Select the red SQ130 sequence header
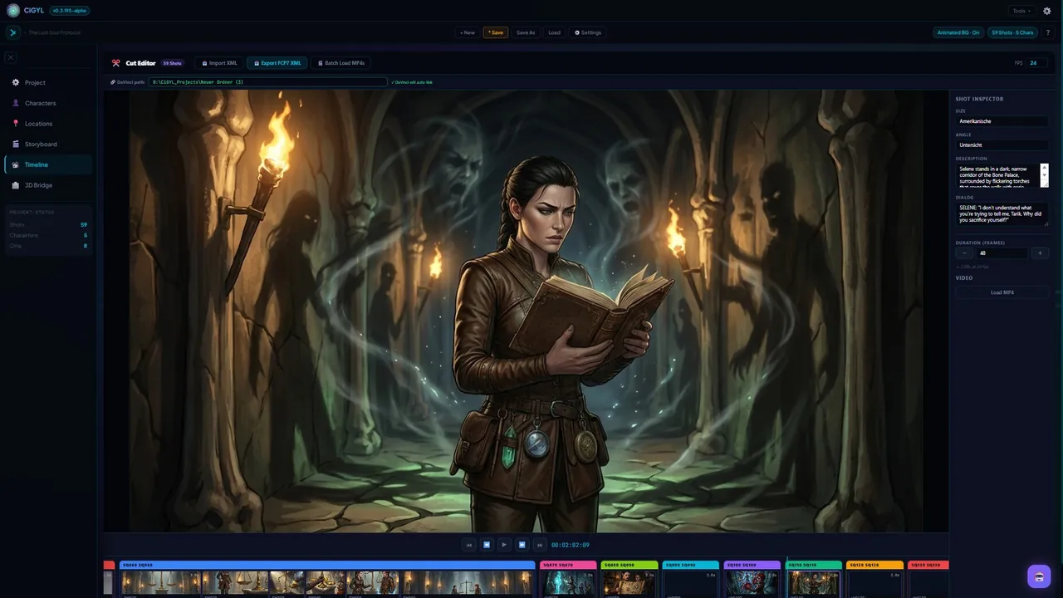1063x598 pixels. tap(928, 565)
